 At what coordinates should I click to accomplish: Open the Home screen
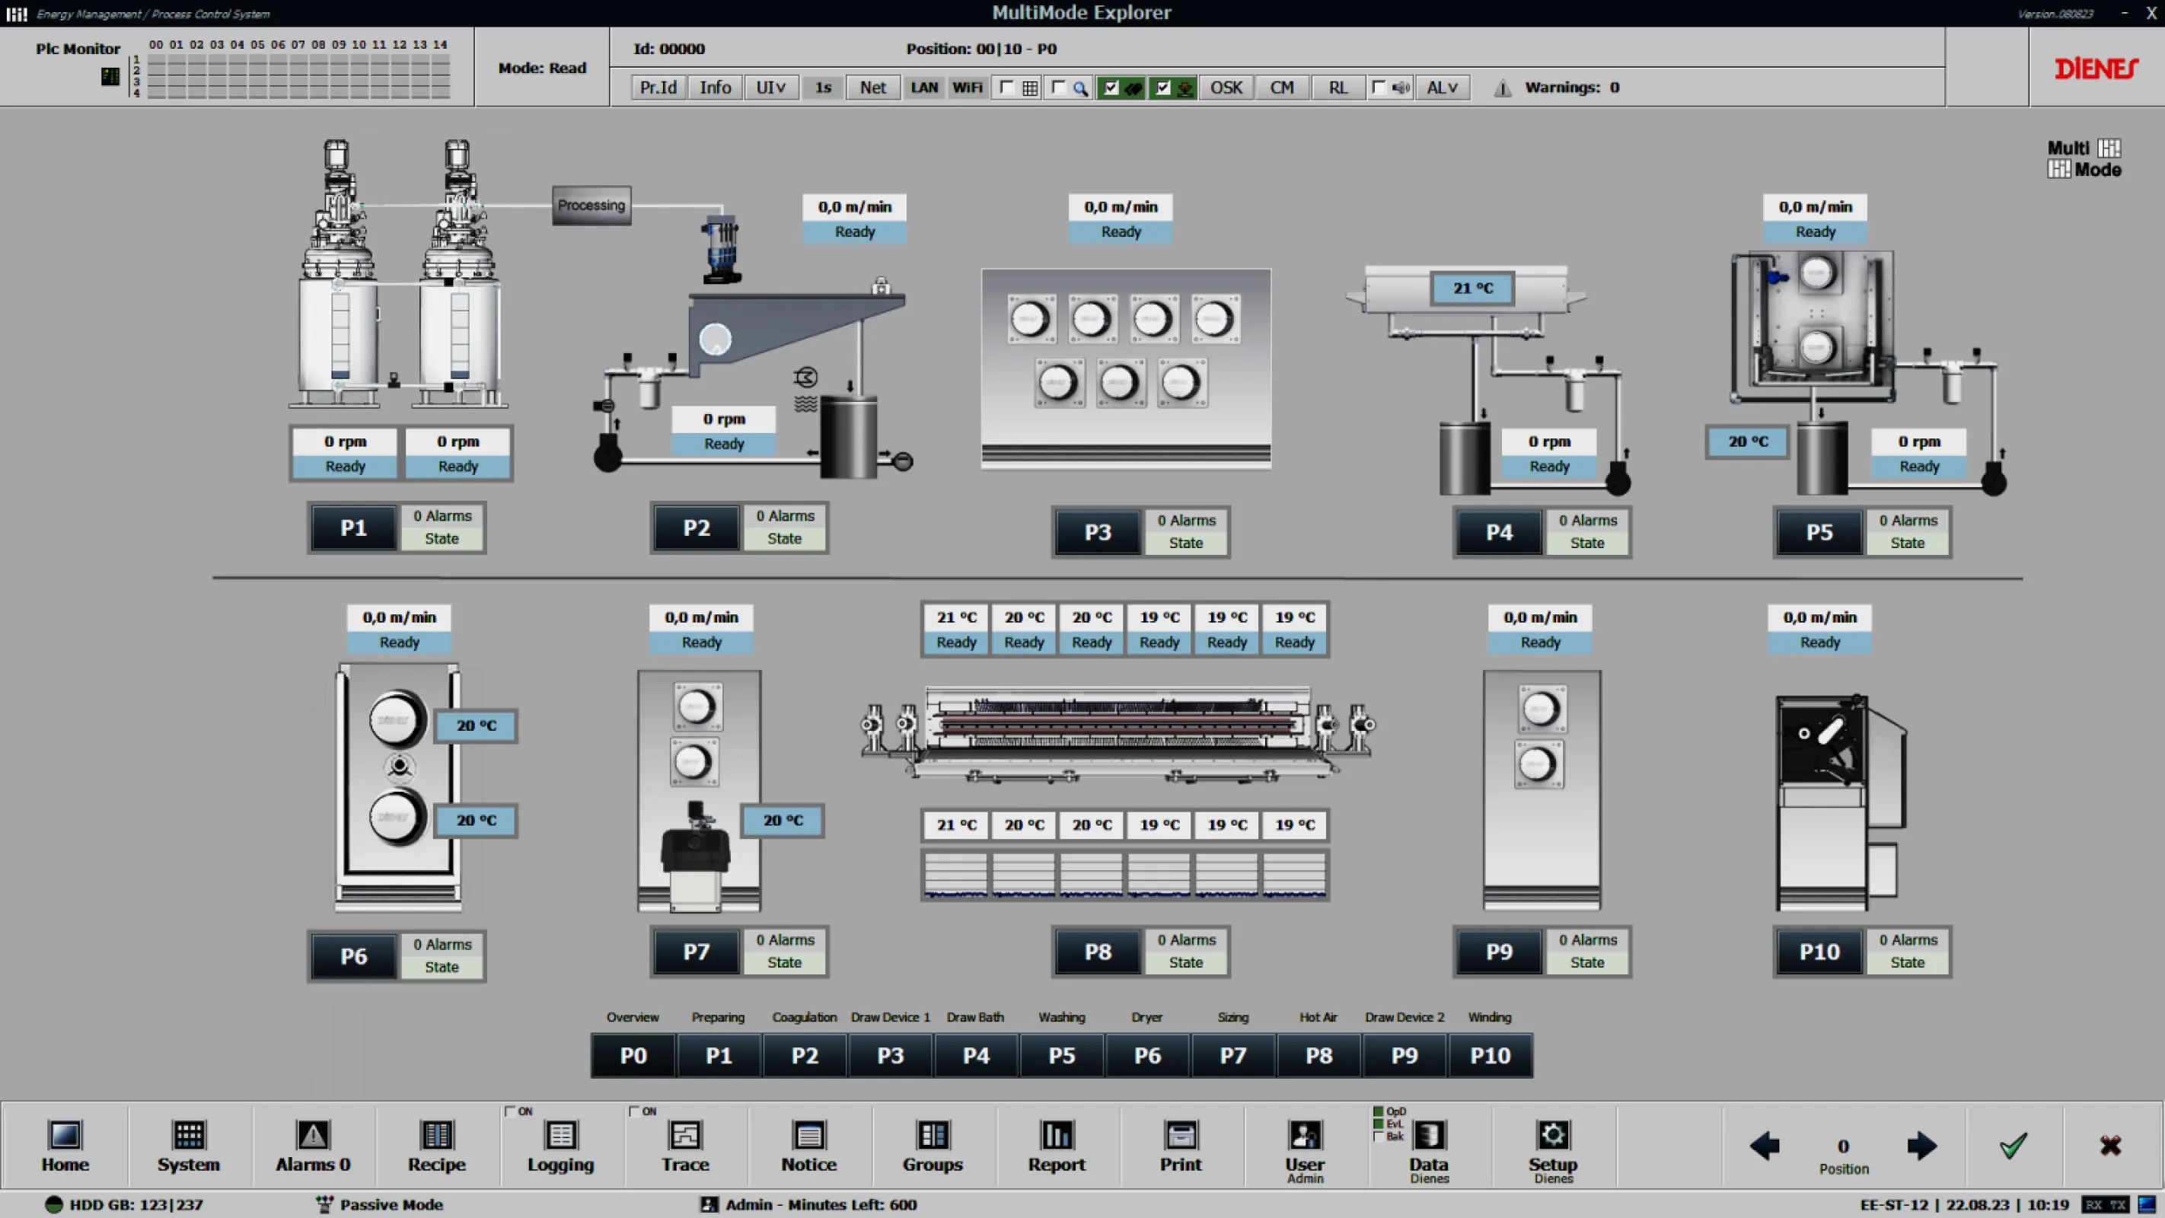point(64,1147)
